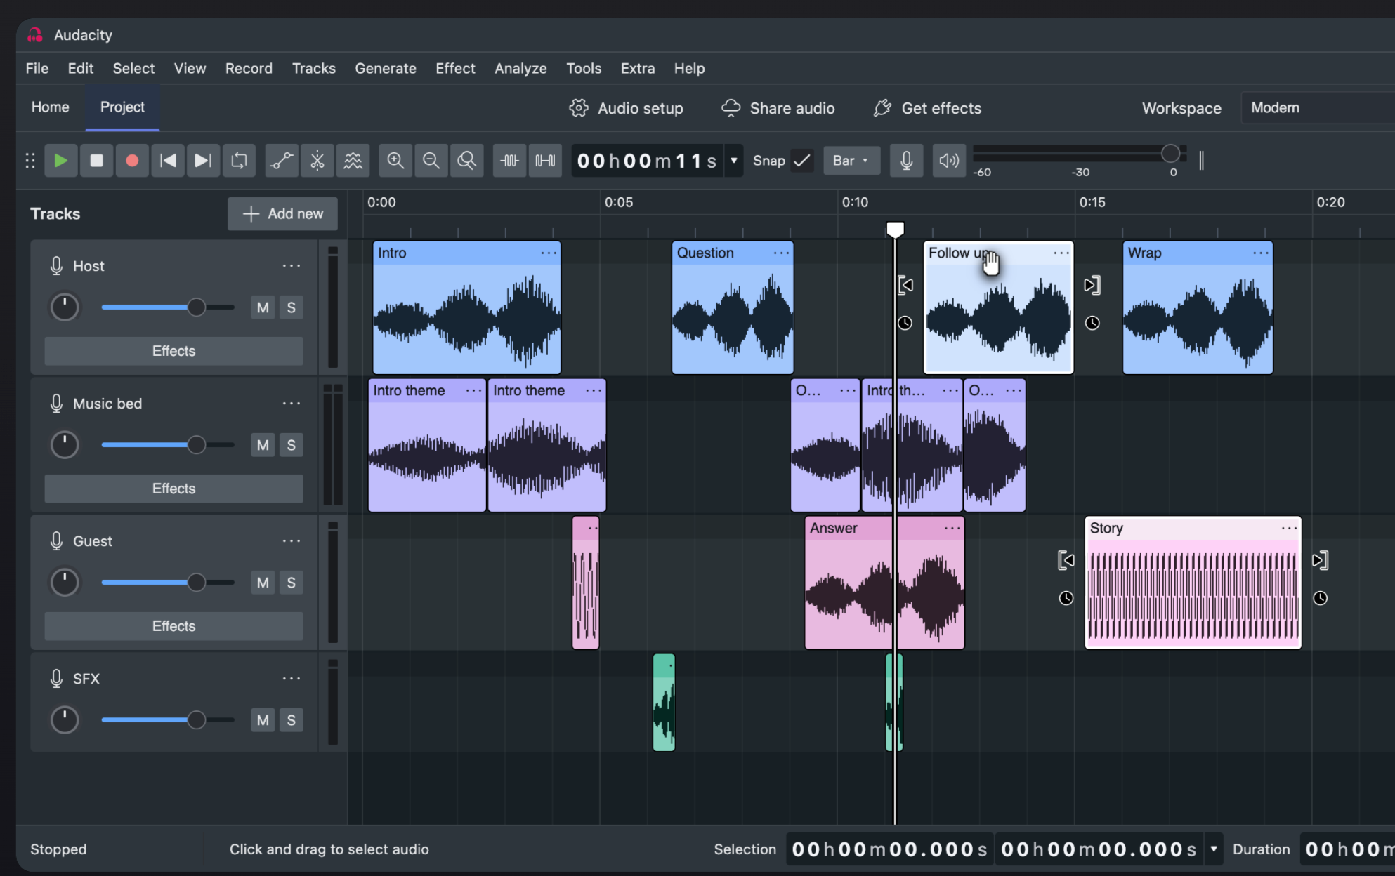
Task: Open SFX track options menu
Action: [291, 679]
